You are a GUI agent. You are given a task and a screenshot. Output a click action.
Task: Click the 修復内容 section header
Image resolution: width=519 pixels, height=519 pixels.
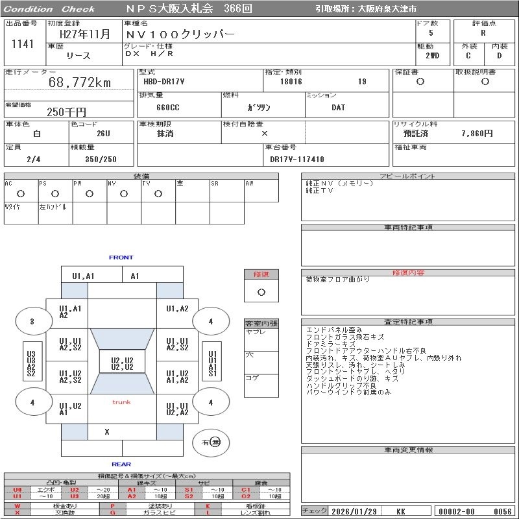pyautogui.click(x=408, y=273)
